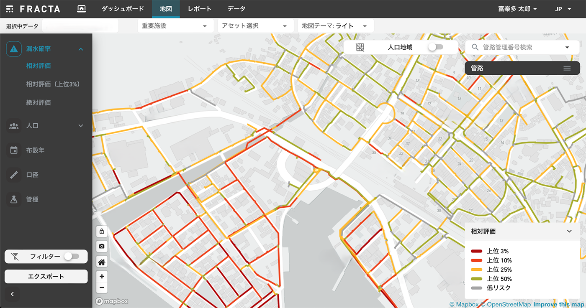
Task: Click the 管路 panel hamburger menu icon
Action: tap(567, 68)
